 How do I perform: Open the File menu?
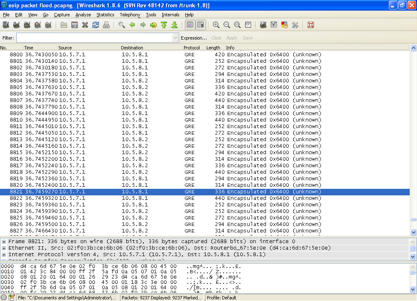point(6,15)
